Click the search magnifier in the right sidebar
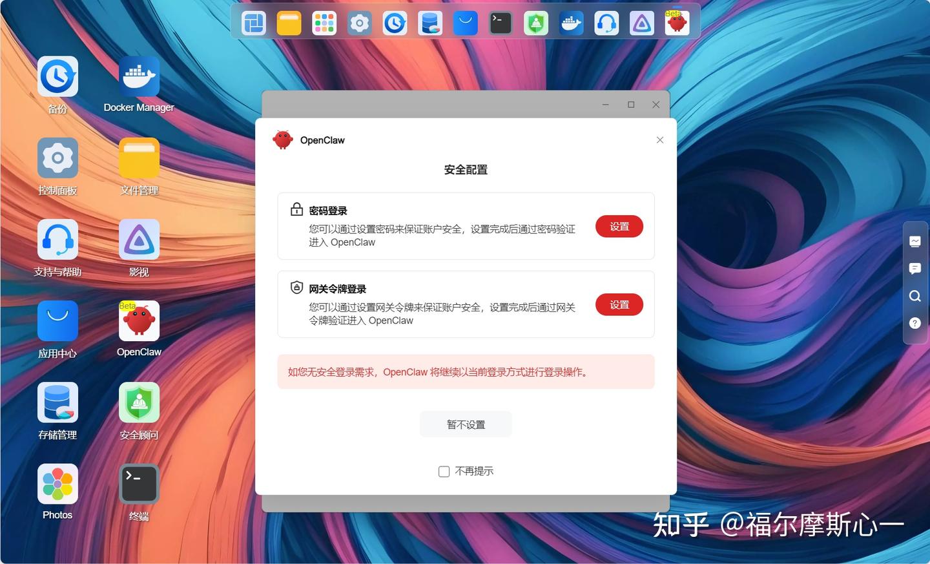The width and height of the screenshot is (930, 564). tap(915, 296)
